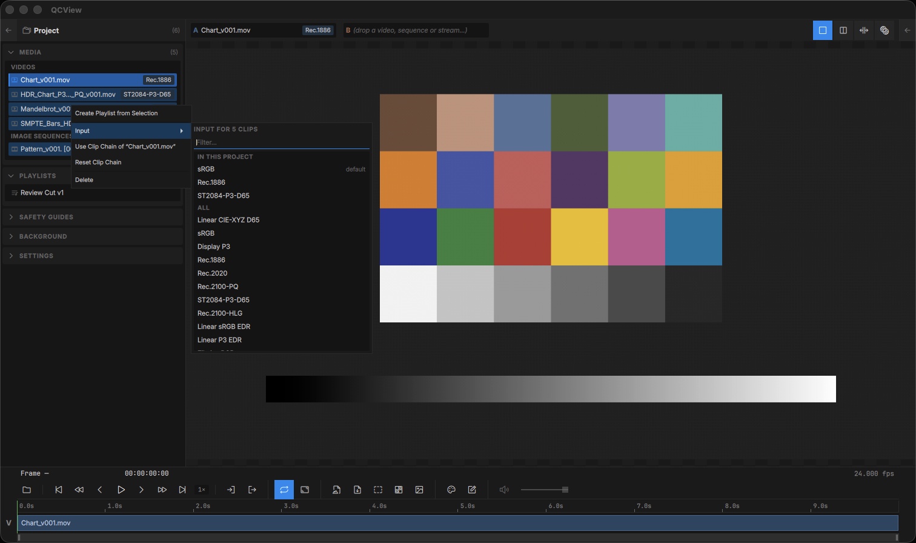This screenshot has width=916, height=543.
Task: Start playback with the play button
Action: point(121,490)
